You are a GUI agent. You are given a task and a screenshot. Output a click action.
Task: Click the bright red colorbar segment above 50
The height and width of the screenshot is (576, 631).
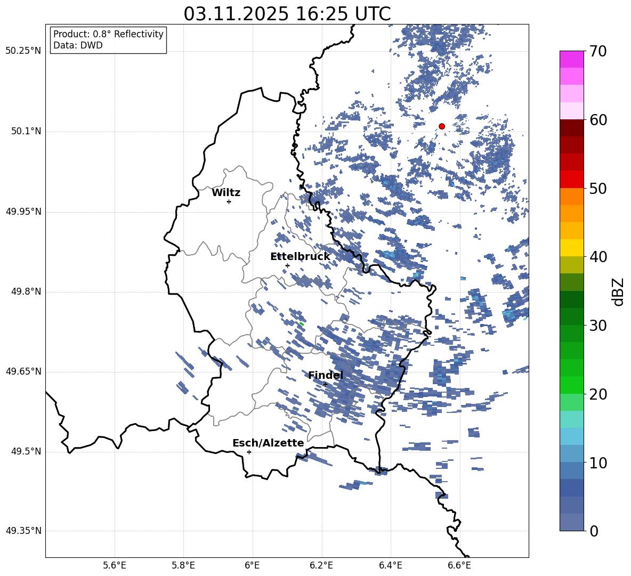(572, 180)
